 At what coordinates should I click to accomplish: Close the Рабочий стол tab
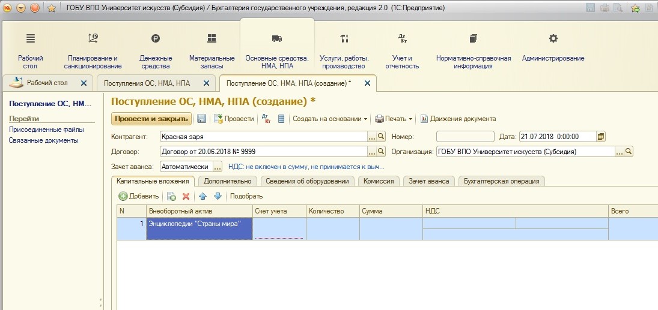(x=84, y=83)
